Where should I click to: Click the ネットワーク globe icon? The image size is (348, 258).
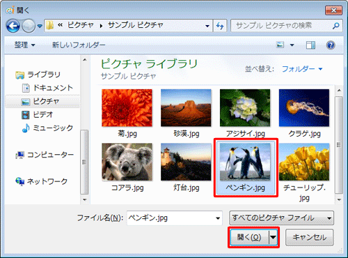[x=20, y=181]
